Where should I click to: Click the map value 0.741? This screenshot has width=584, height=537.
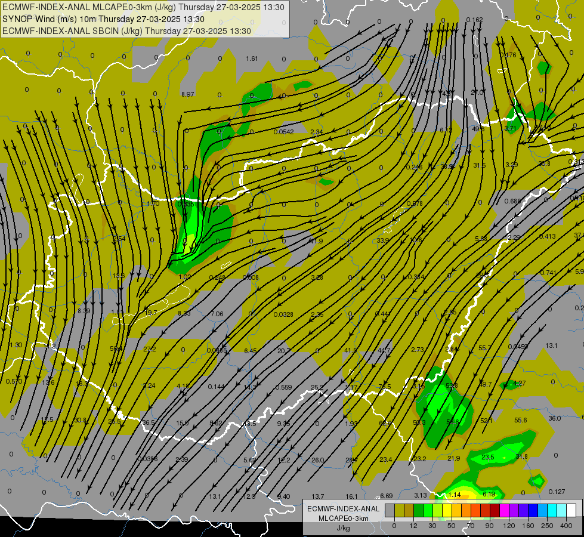tap(548, 273)
